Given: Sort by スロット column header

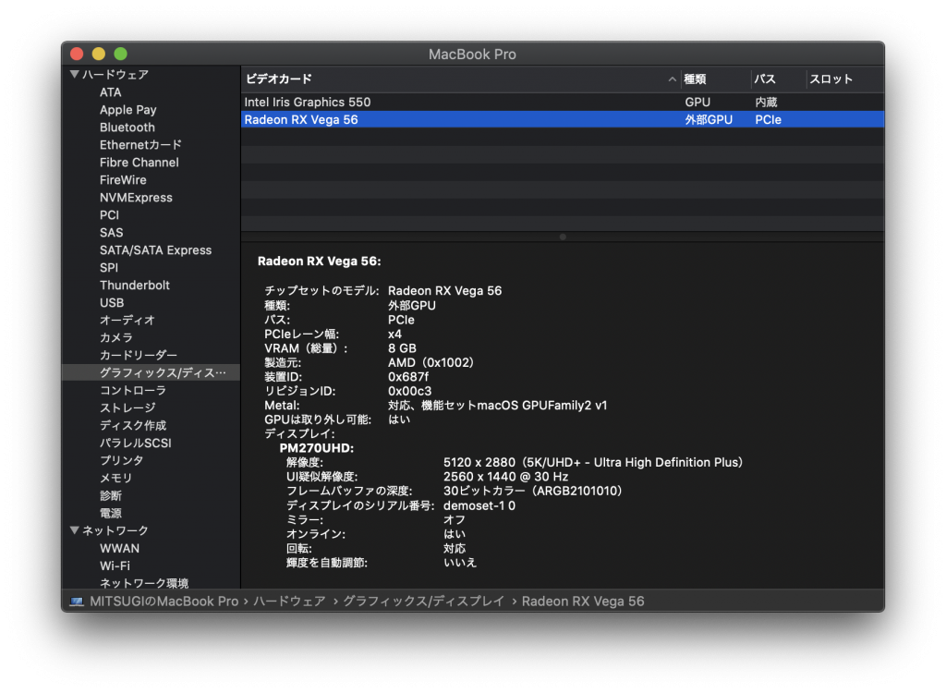Looking at the screenshot, I should click(x=831, y=79).
